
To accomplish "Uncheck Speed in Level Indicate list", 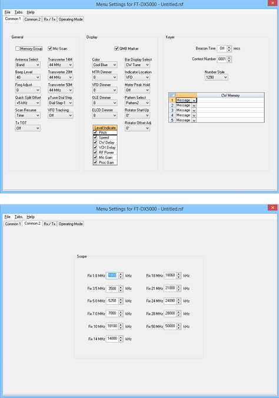I will (95, 137).
